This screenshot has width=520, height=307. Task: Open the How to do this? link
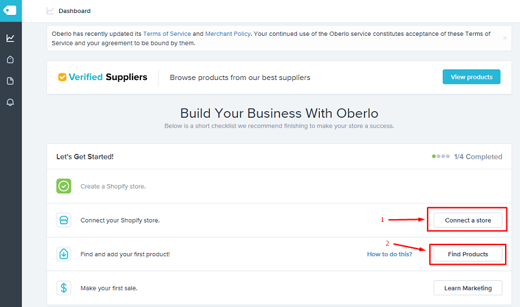(389, 254)
